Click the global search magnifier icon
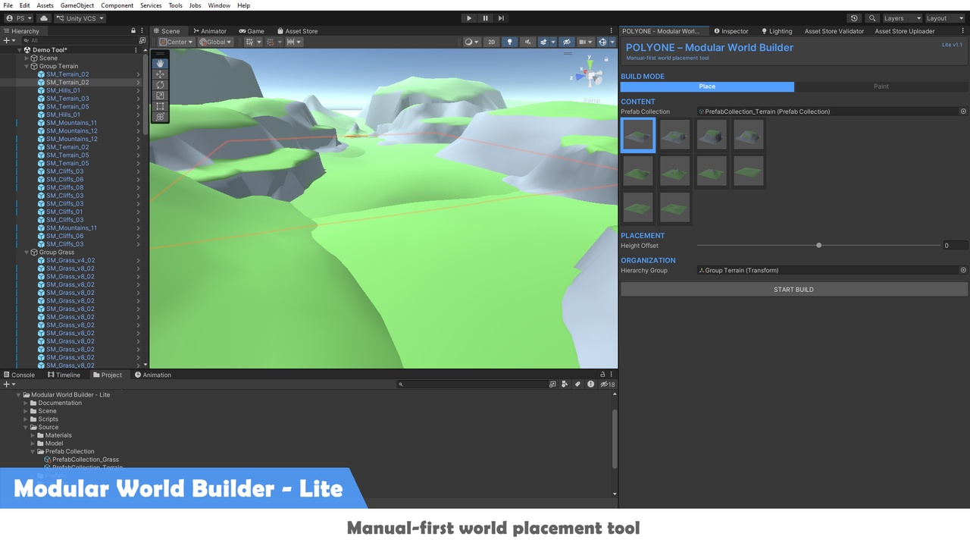 point(872,18)
